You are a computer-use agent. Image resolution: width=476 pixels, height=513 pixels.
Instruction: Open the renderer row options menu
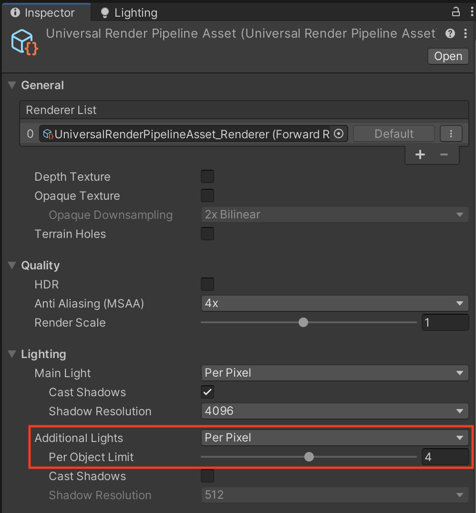451,134
